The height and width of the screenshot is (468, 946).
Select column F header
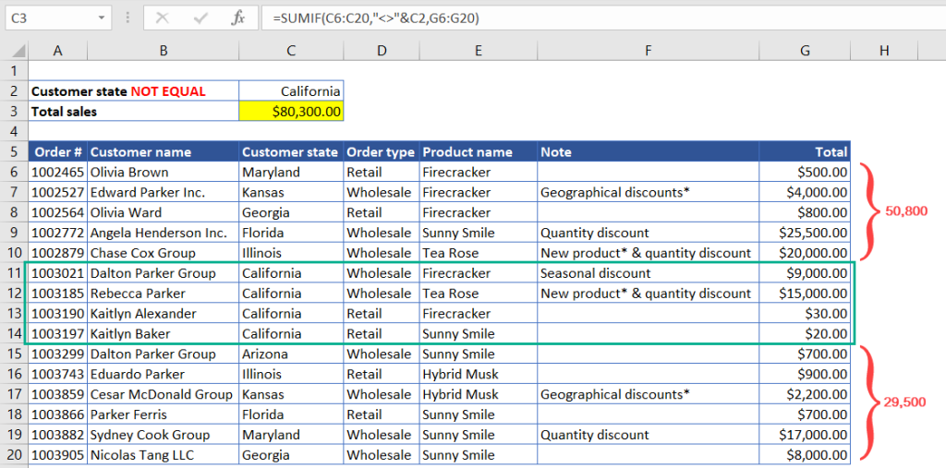pos(648,51)
